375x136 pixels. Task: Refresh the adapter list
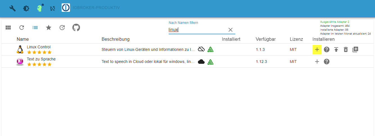(22, 28)
